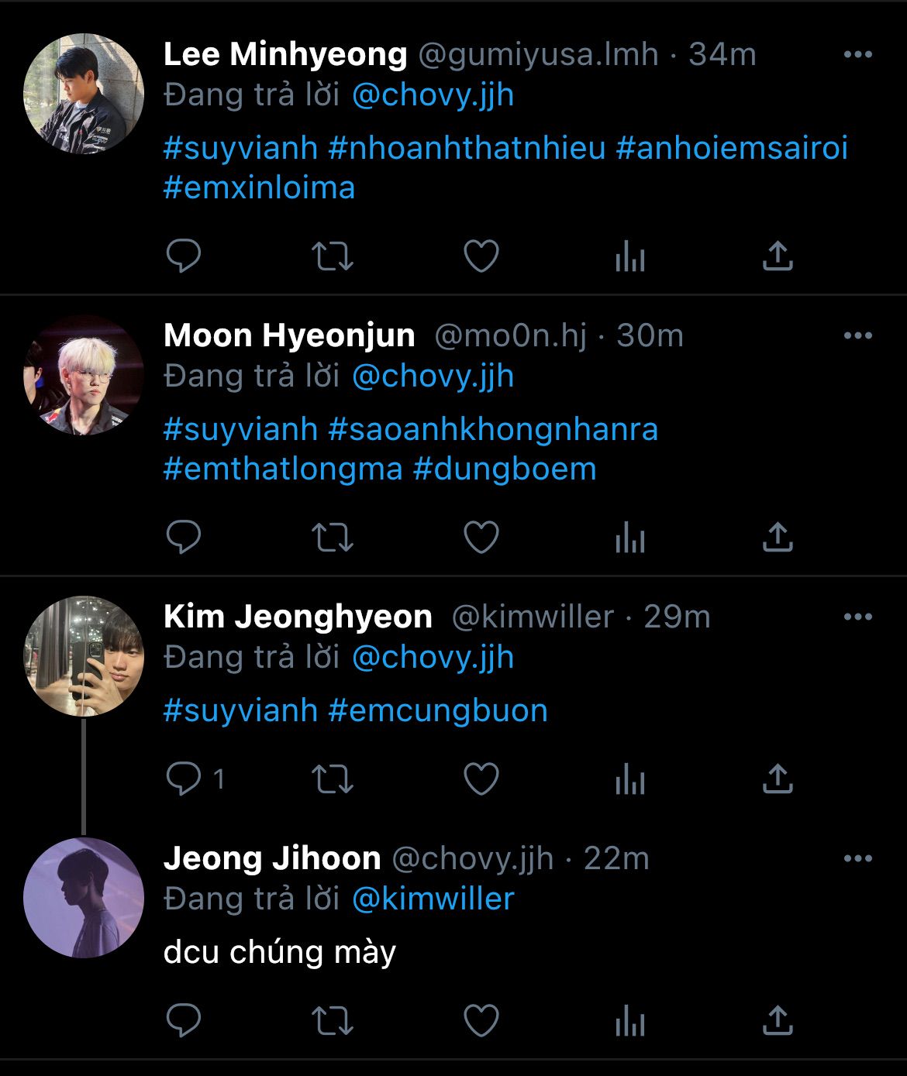This screenshot has height=1076, width=907.
Task: Expand more menu for Jeong Jihoon's tweet
Action: click(857, 858)
